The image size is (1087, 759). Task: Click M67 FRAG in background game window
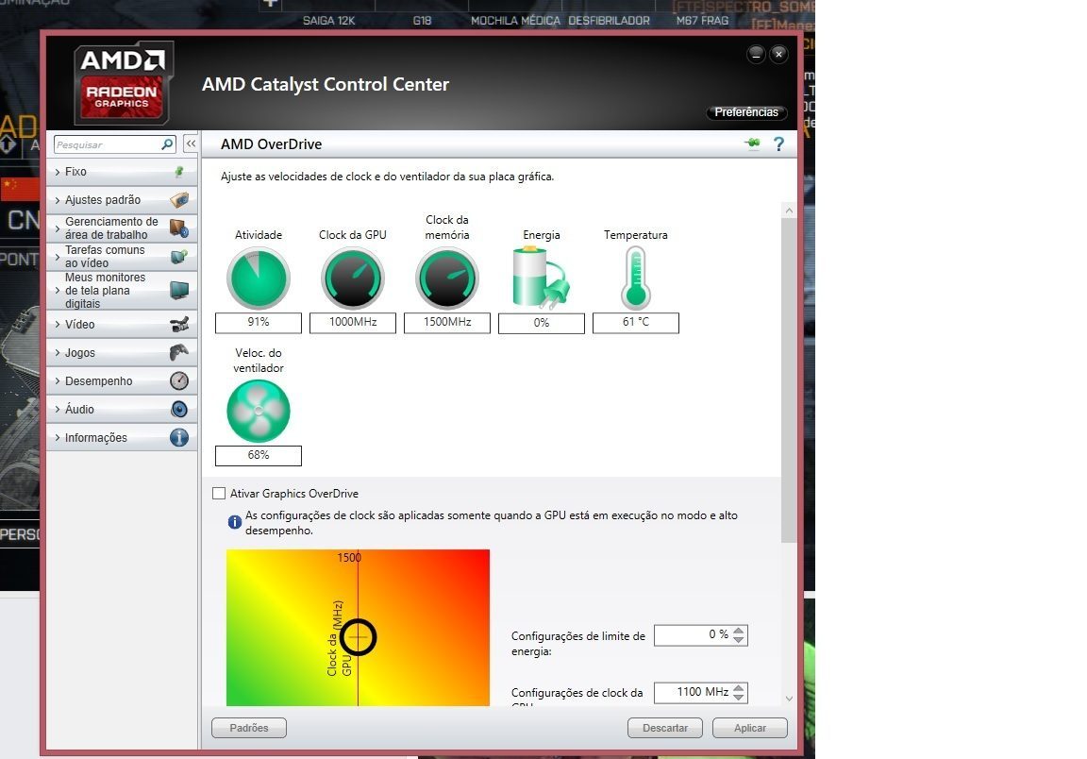point(702,21)
